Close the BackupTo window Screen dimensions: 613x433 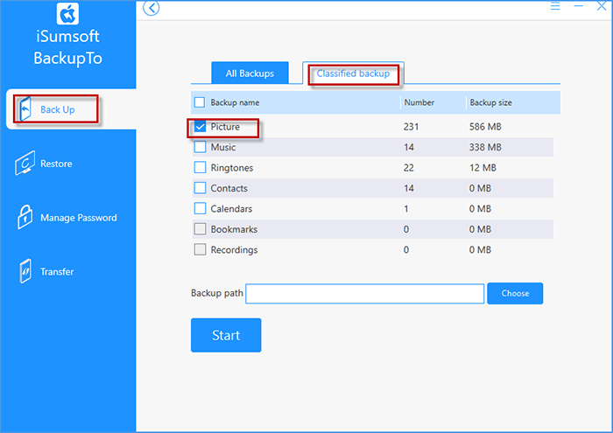click(602, 6)
